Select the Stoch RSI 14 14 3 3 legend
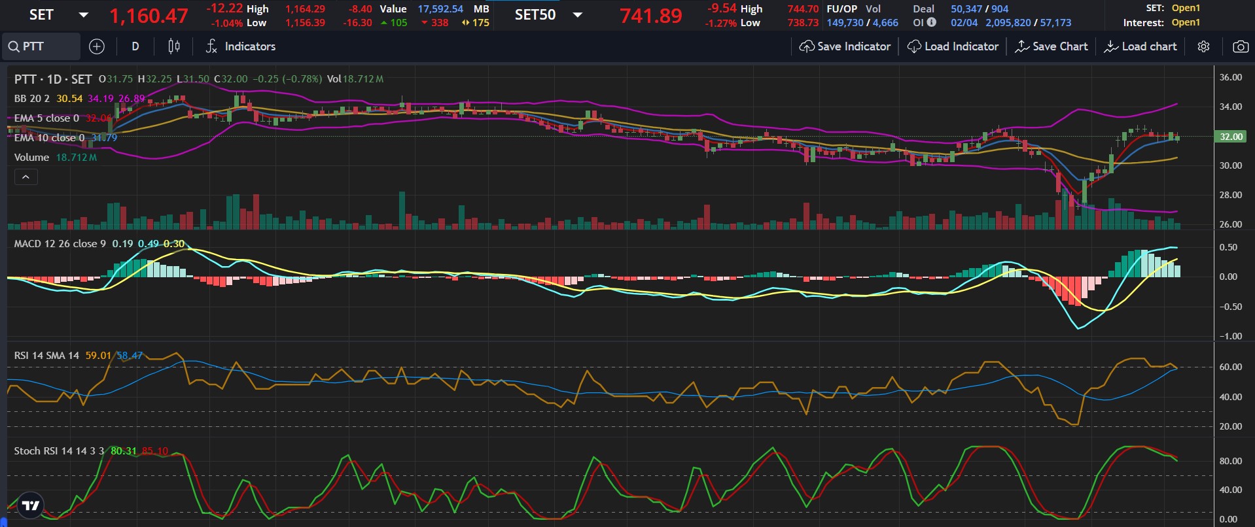Viewport: 1255px width, 527px height. tap(59, 450)
